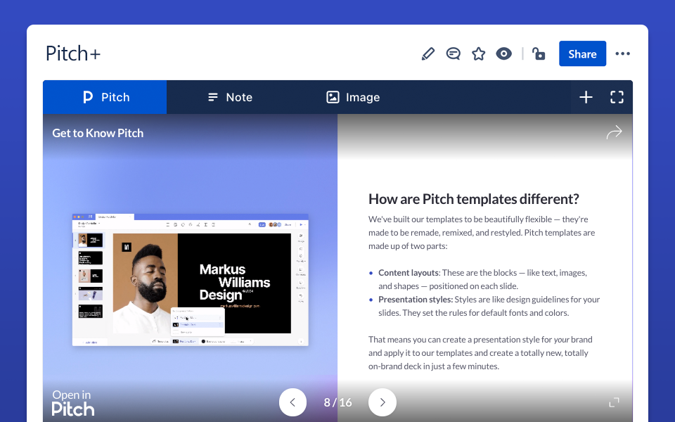Click the Content layouts bullet text
The width and height of the screenshot is (675, 422).
[482, 279]
